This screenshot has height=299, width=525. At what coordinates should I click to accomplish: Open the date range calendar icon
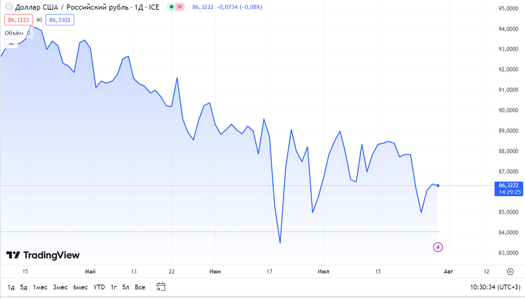(x=161, y=287)
